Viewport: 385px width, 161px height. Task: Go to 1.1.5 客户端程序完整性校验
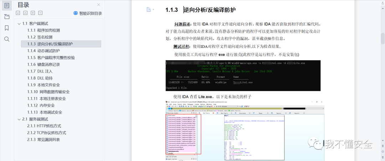coord(51,58)
